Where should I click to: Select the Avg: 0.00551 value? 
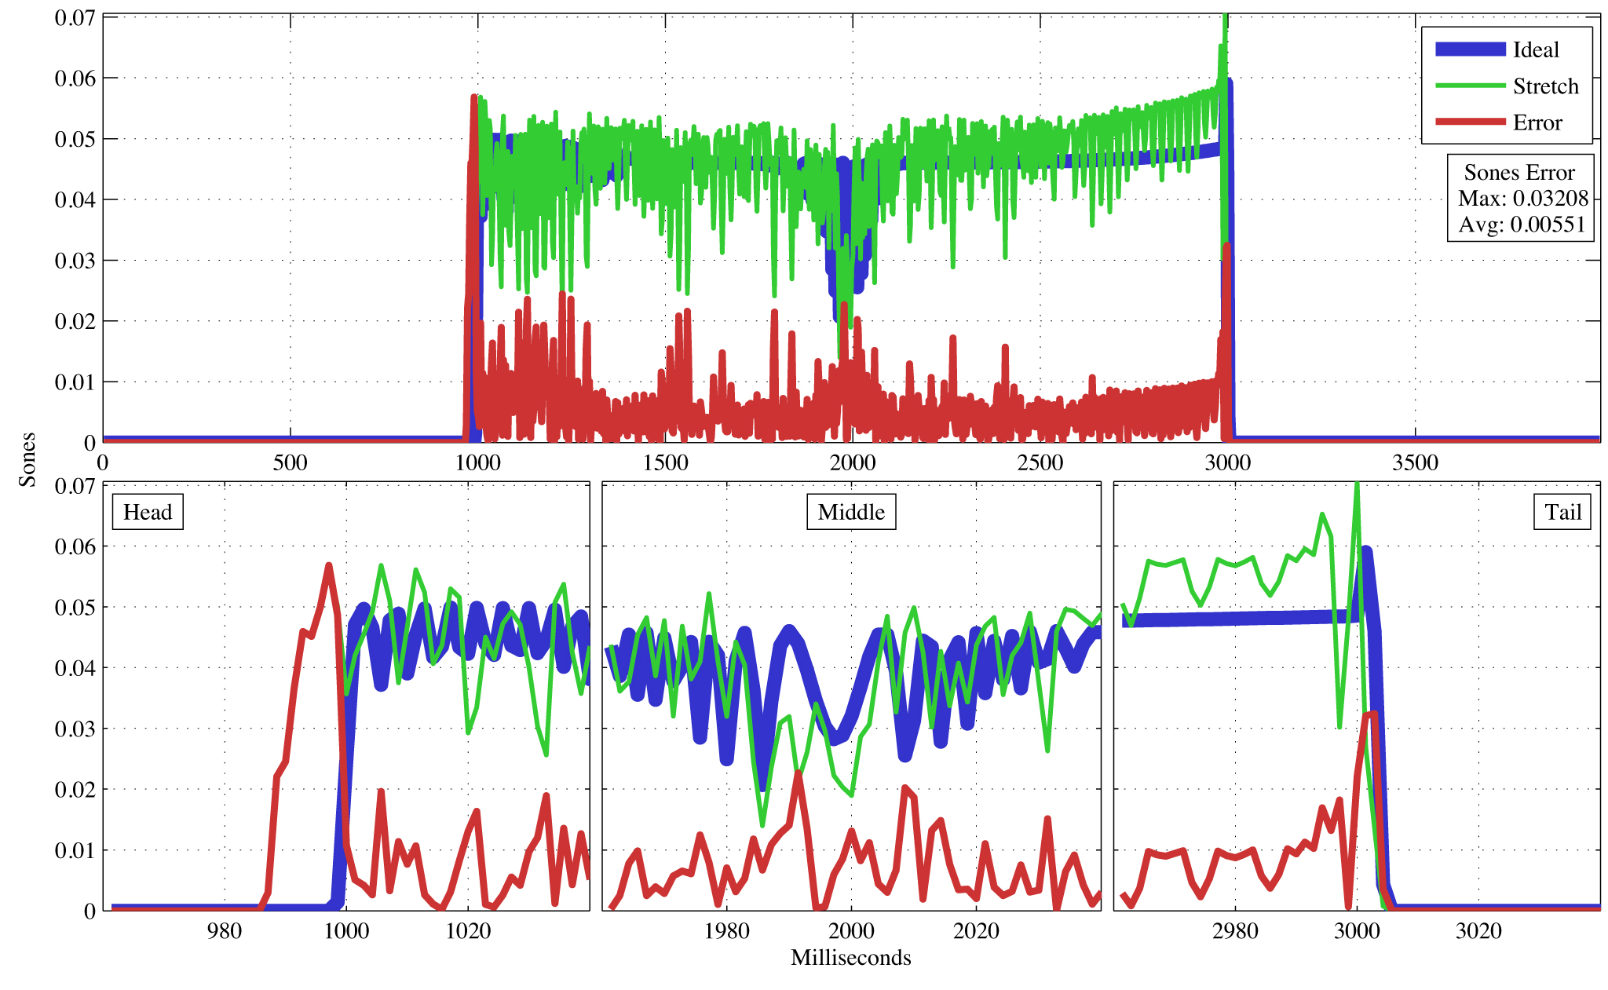pos(1522,225)
